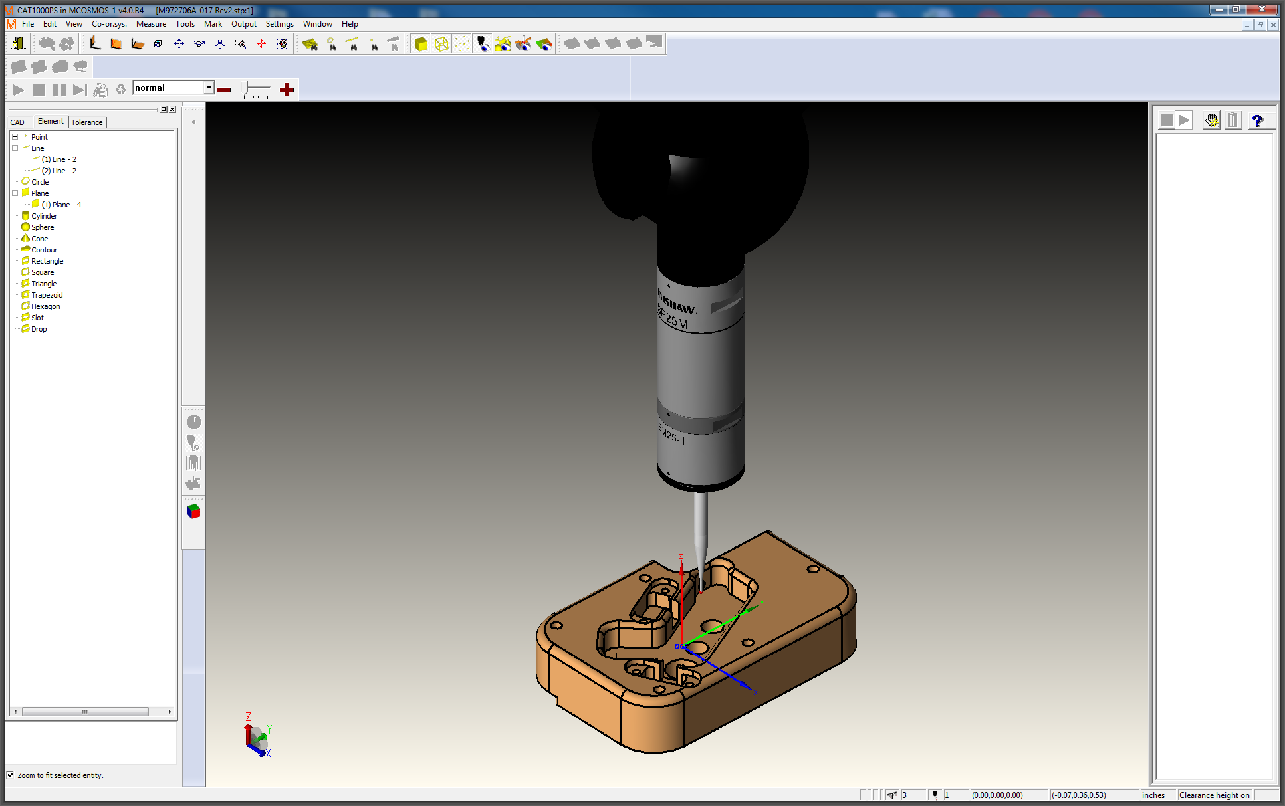Click the Step forward playback button
This screenshot has width=1285, height=806.
pos(80,90)
